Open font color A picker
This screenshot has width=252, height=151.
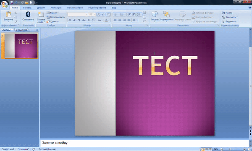107,20
